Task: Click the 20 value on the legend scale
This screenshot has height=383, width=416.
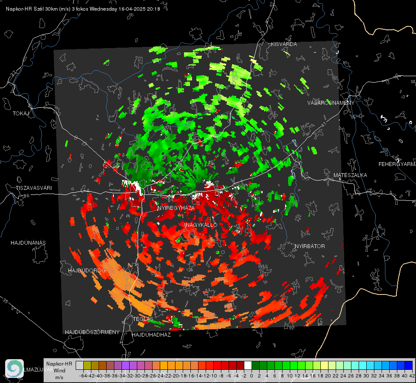Action: tap(328, 376)
